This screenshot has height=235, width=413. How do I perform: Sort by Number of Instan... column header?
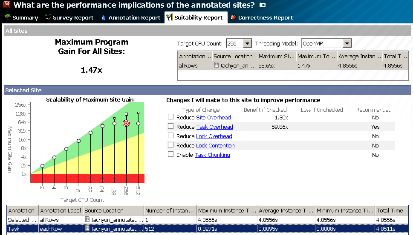170,211
